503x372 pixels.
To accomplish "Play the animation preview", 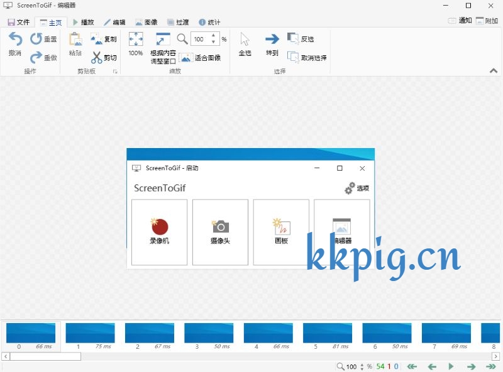I will tap(451, 366).
